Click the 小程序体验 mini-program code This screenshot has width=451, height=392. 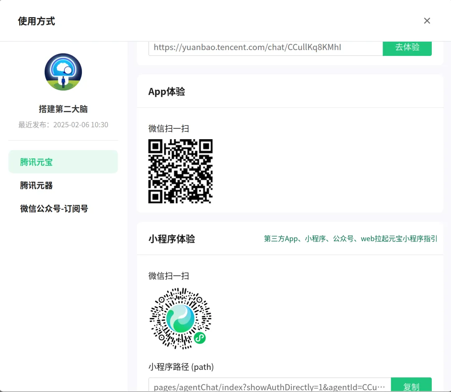coord(180,318)
